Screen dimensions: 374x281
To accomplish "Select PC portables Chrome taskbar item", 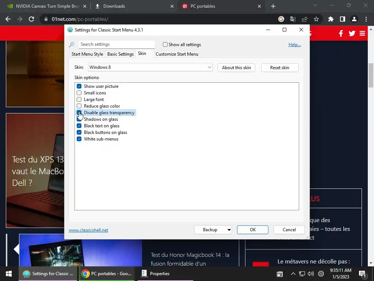I will click(x=107, y=274).
